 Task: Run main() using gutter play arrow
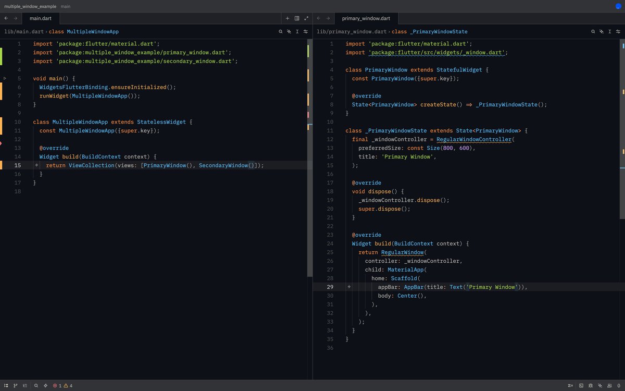click(x=5, y=78)
